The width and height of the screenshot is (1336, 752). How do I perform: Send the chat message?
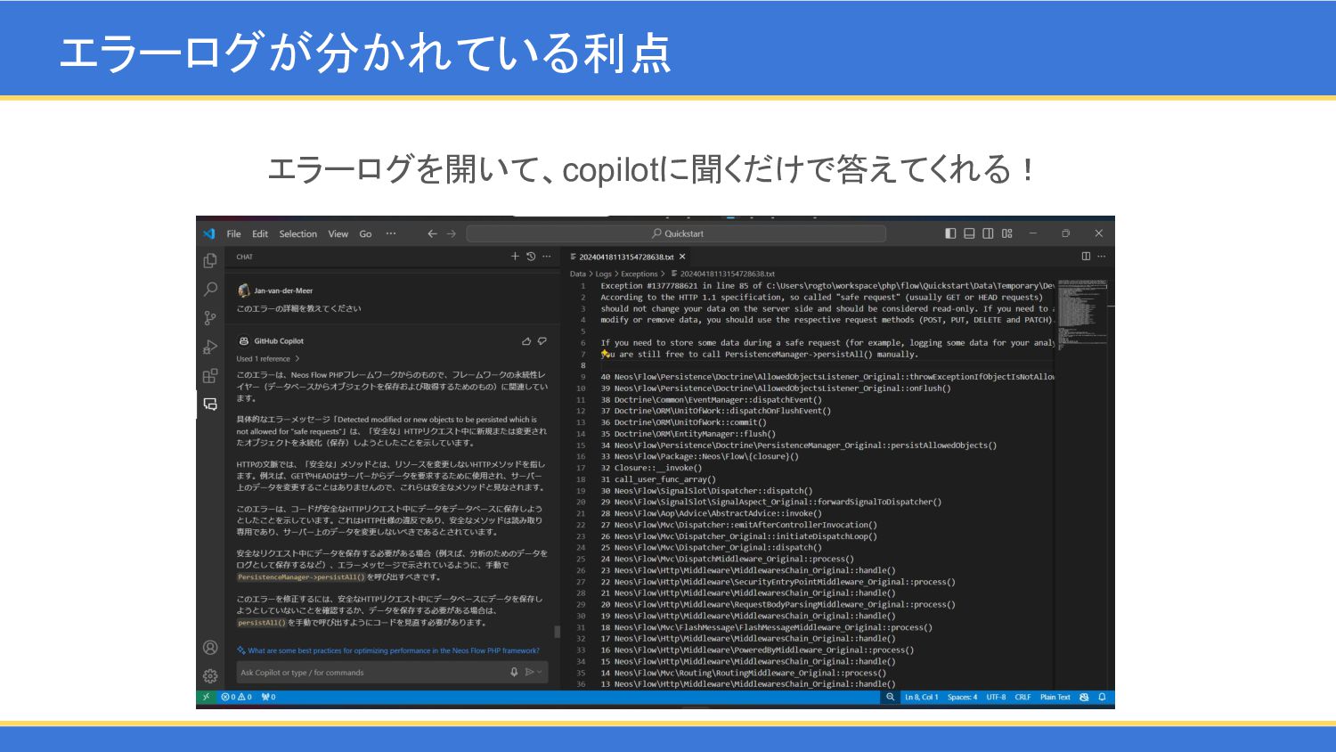[x=529, y=673]
